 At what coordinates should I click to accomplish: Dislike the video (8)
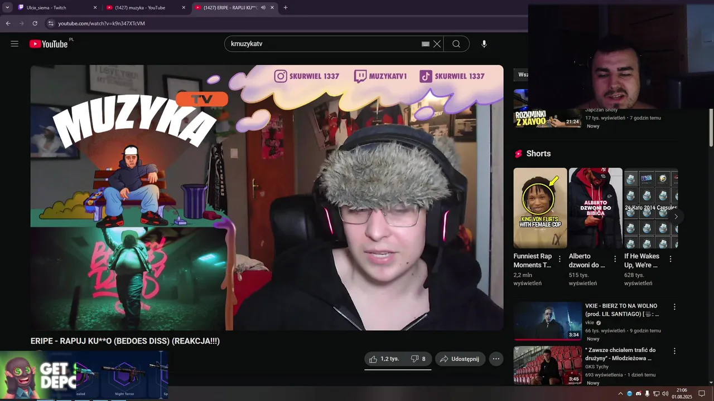pyautogui.click(x=418, y=359)
